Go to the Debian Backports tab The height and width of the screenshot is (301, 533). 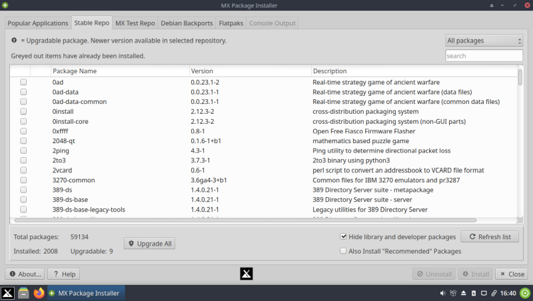187,23
